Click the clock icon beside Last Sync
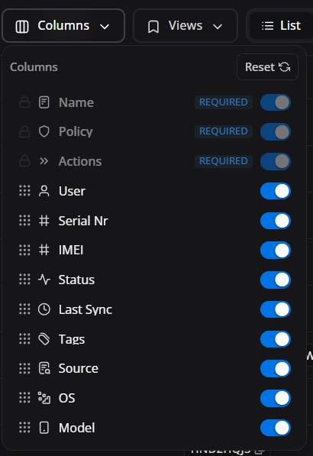The height and width of the screenshot is (456, 313). point(44,309)
